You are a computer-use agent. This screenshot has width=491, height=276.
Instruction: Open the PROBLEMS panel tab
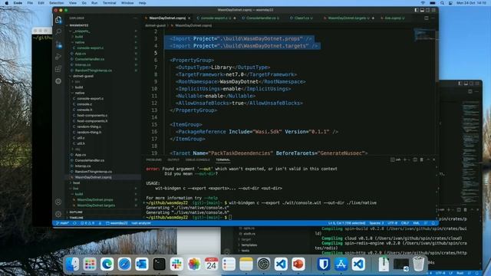(x=153, y=159)
